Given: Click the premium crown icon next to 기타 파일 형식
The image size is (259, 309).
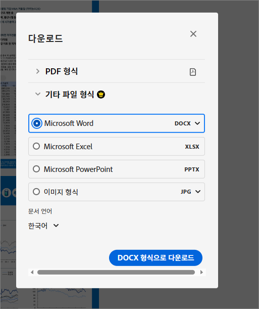Looking at the screenshot, I should coord(101,95).
